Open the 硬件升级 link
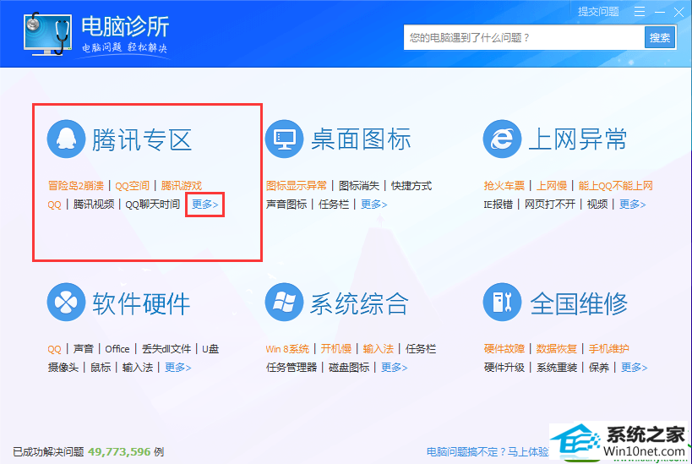The width and height of the screenshot is (692, 464). click(x=504, y=368)
